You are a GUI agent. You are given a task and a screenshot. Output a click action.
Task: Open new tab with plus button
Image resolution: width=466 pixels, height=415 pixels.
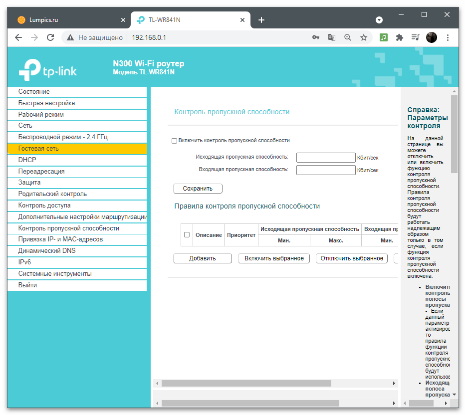tap(261, 20)
